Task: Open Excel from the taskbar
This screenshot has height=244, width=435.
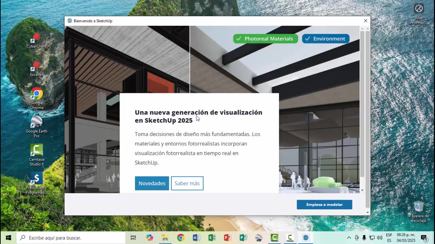Action: click(212, 238)
